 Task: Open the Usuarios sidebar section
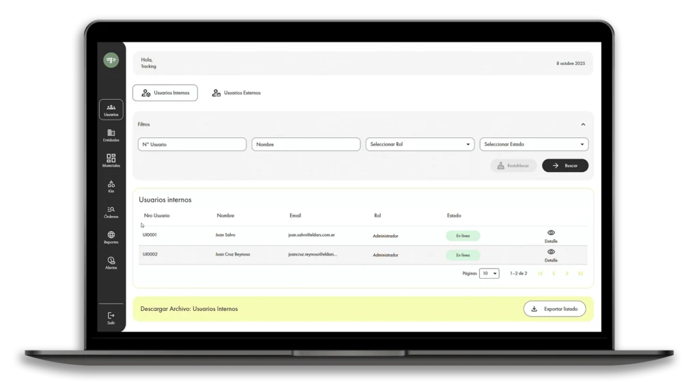coord(111,110)
